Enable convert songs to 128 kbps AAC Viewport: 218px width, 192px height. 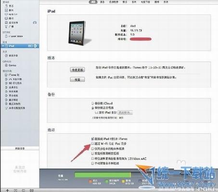pos(92,158)
